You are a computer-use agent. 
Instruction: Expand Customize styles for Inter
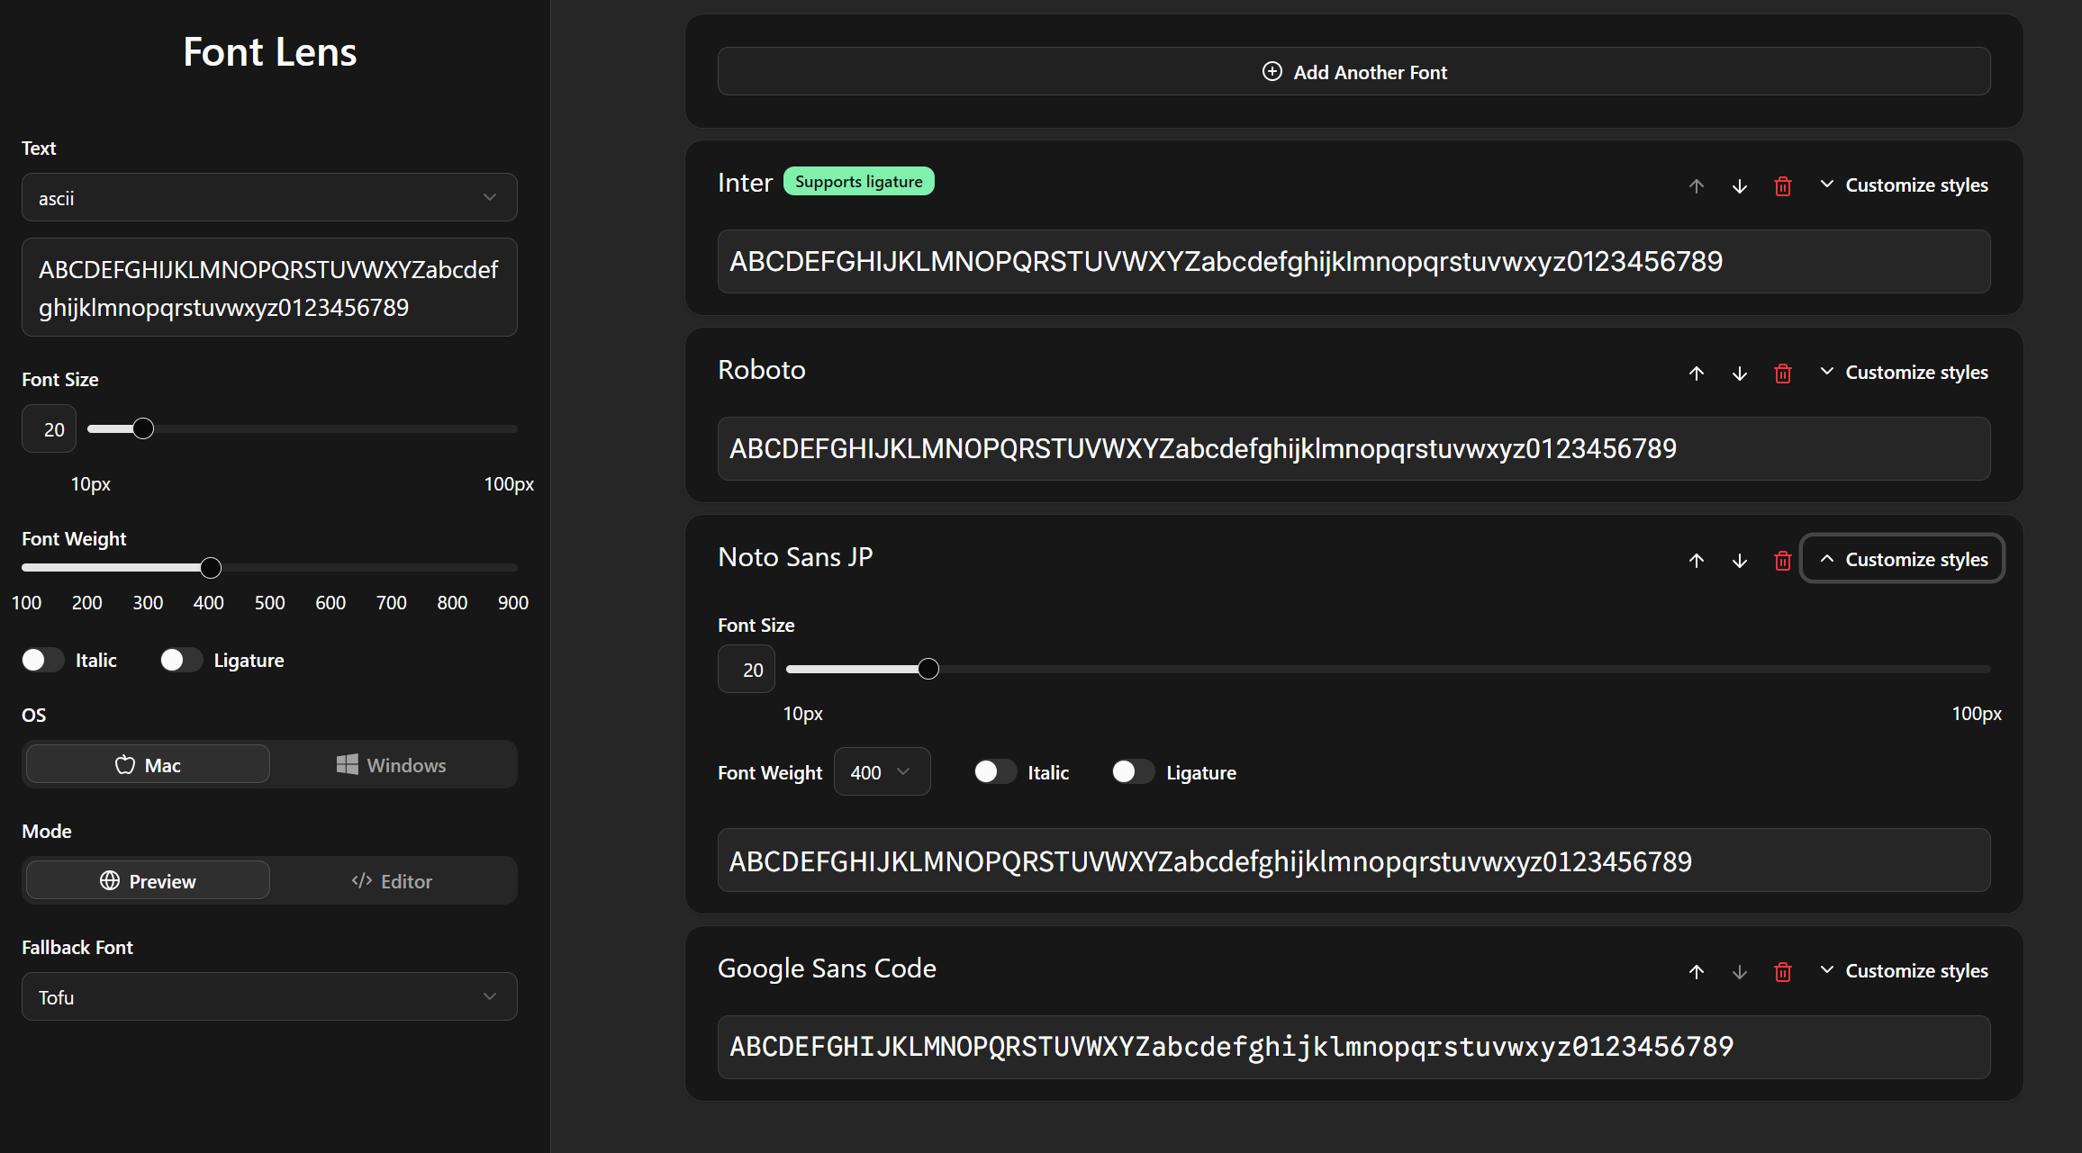1904,185
